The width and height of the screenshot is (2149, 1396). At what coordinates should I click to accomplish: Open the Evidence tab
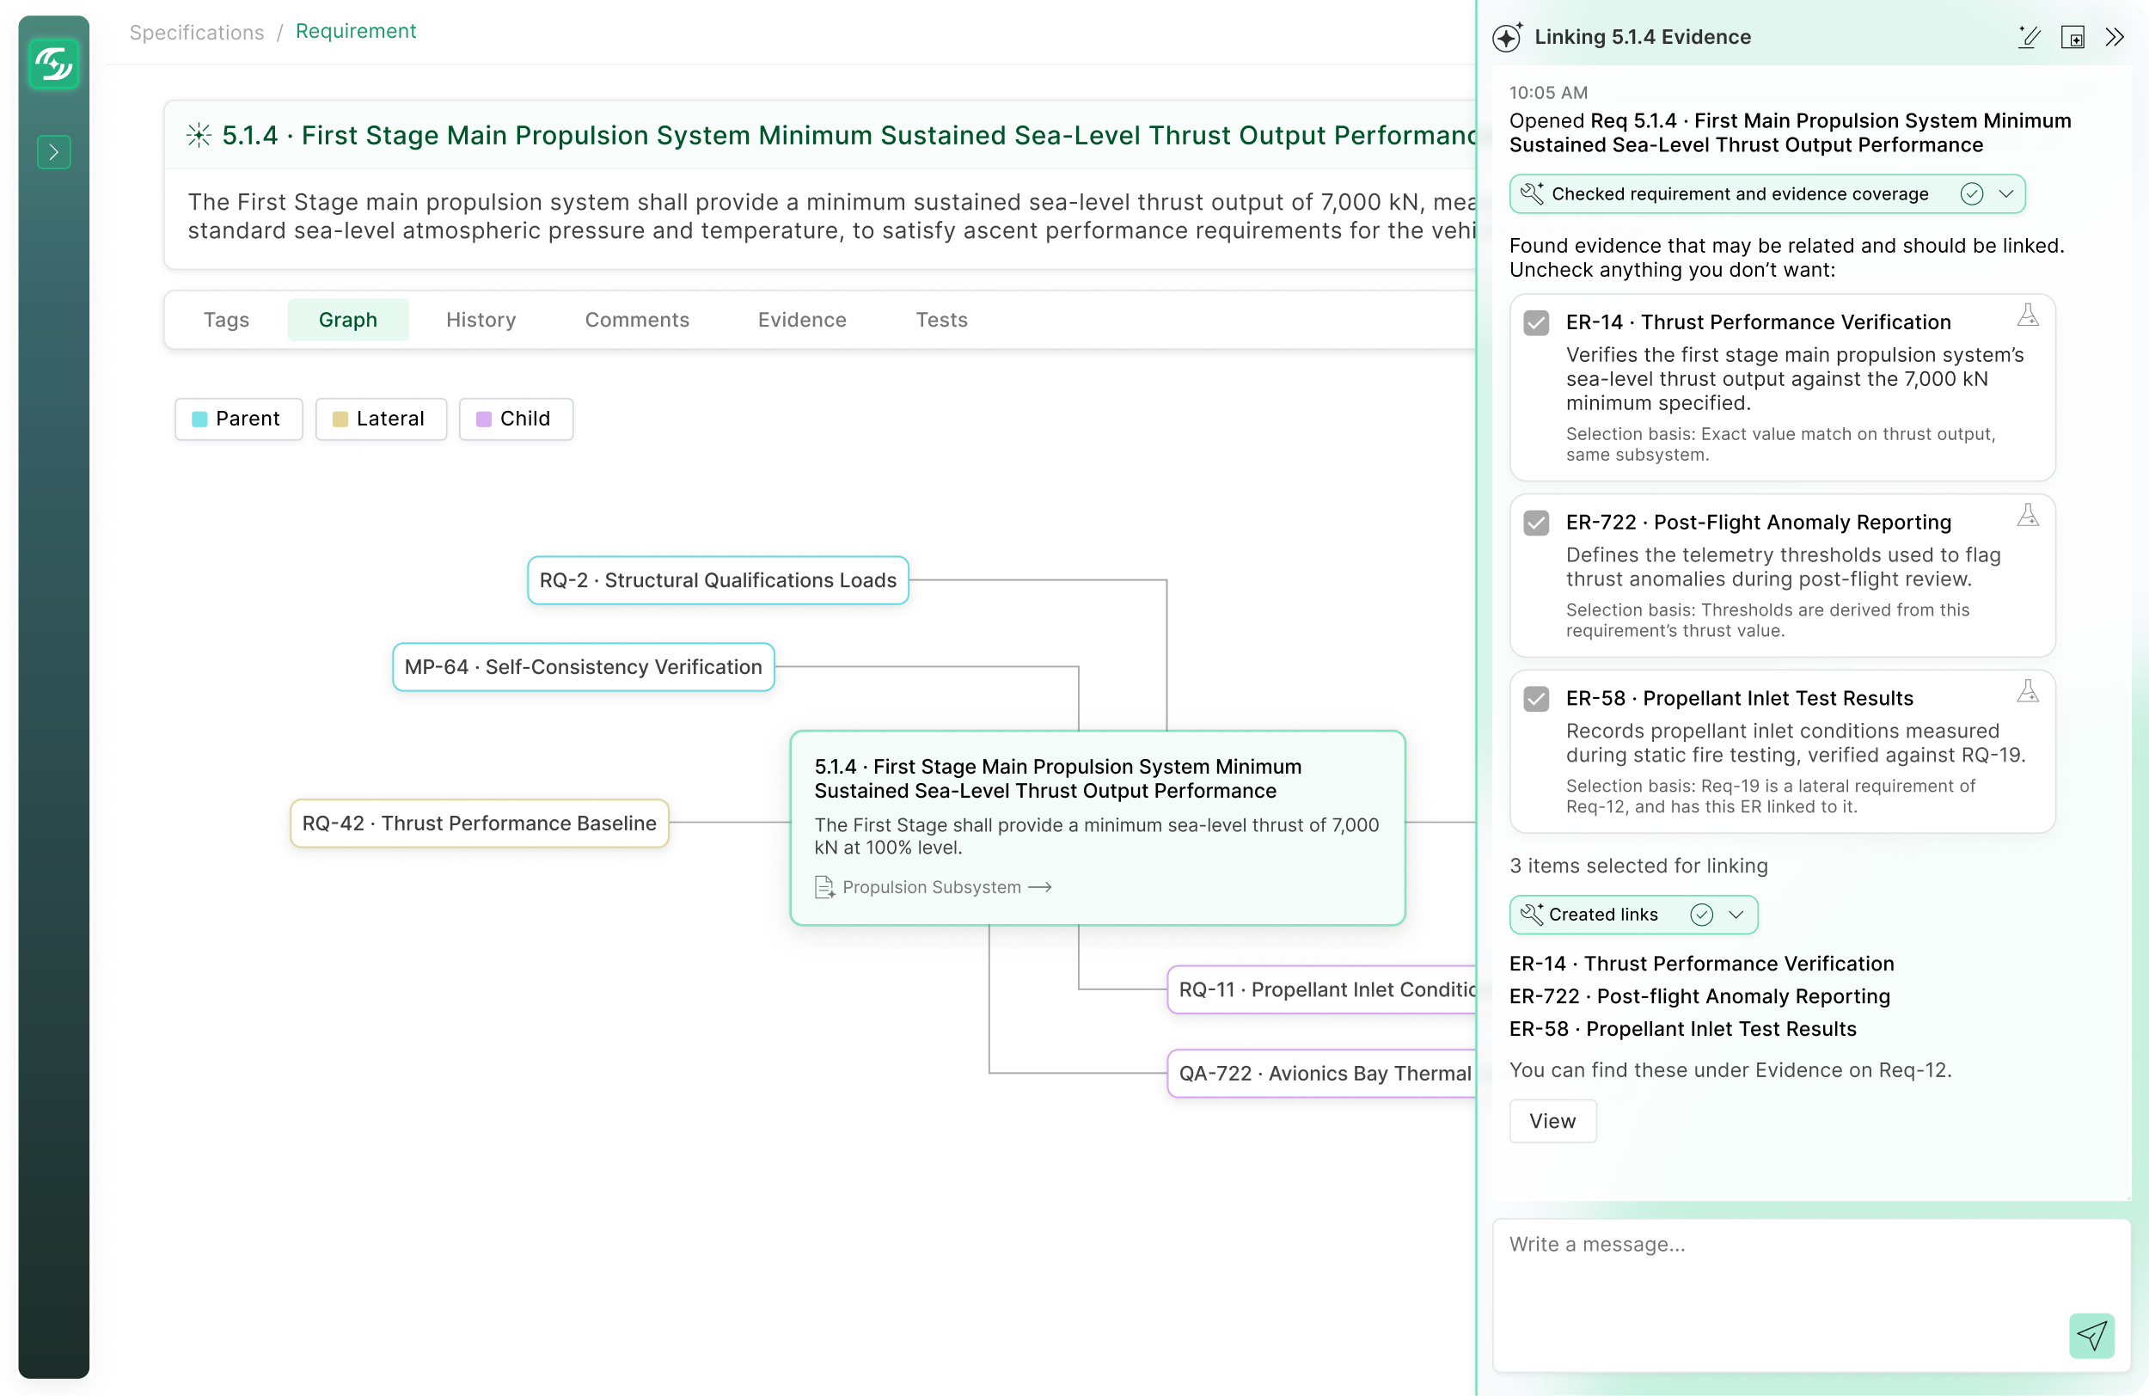pyautogui.click(x=802, y=320)
